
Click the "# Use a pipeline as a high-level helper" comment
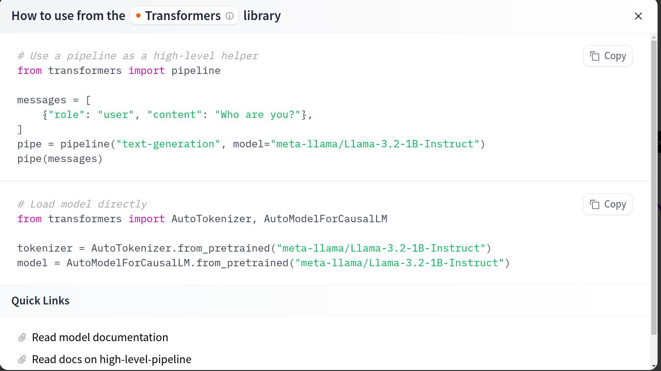click(x=138, y=56)
